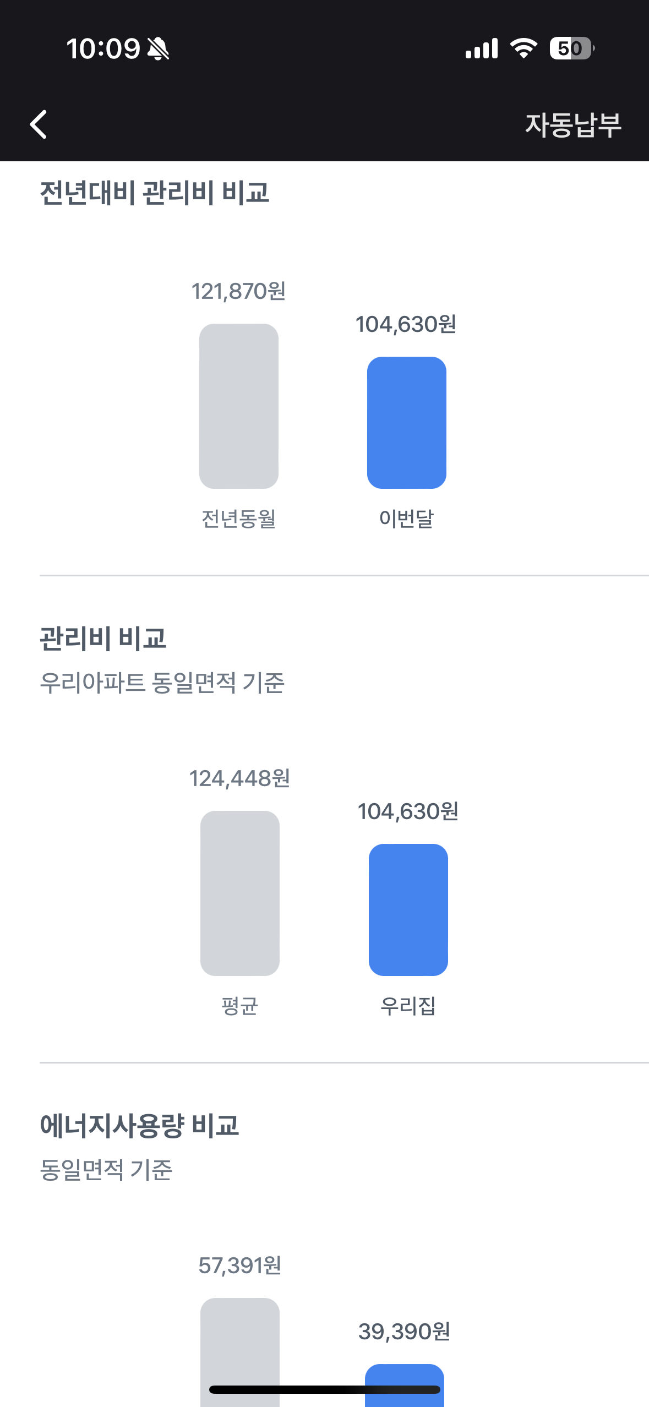The width and height of the screenshot is (649, 1407).
Task: Tap the battery level indicator
Action: [571, 48]
